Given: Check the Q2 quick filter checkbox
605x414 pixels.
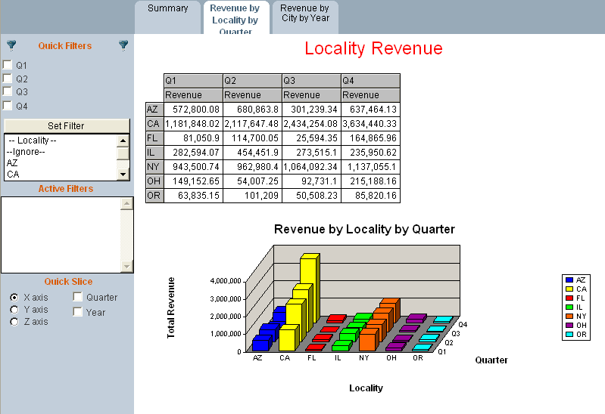Looking at the screenshot, I should pos(7,78).
